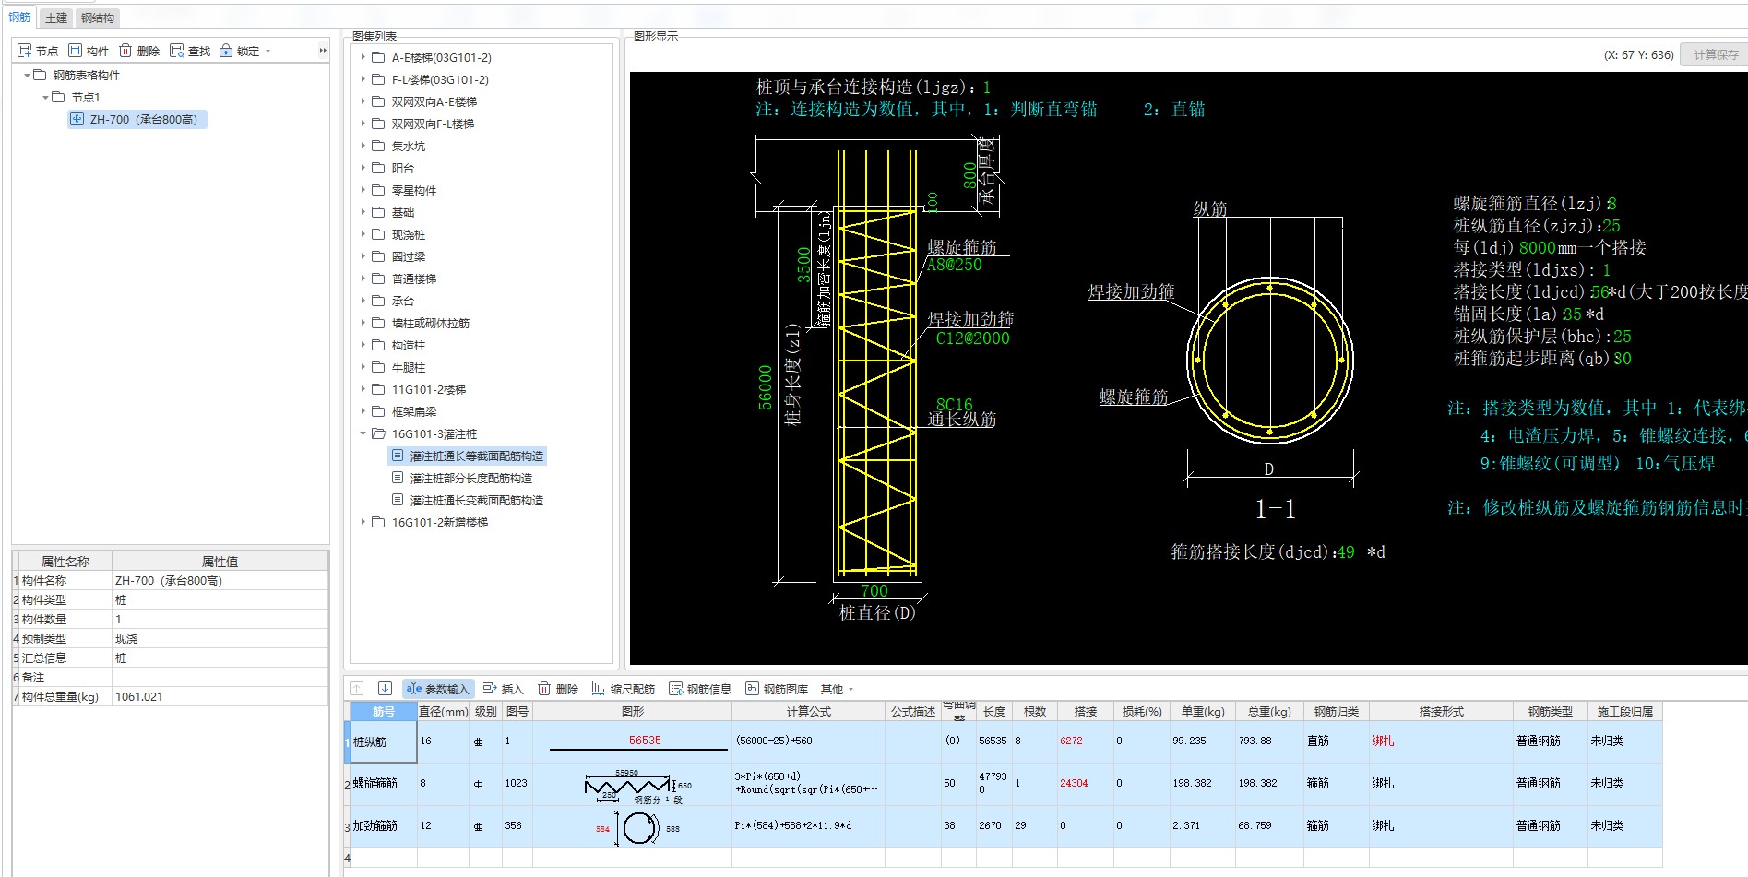Click the 牛腿柱 folder icon
Viewport: 1748px width, 877px height.
pyautogui.click(x=378, y=367)
